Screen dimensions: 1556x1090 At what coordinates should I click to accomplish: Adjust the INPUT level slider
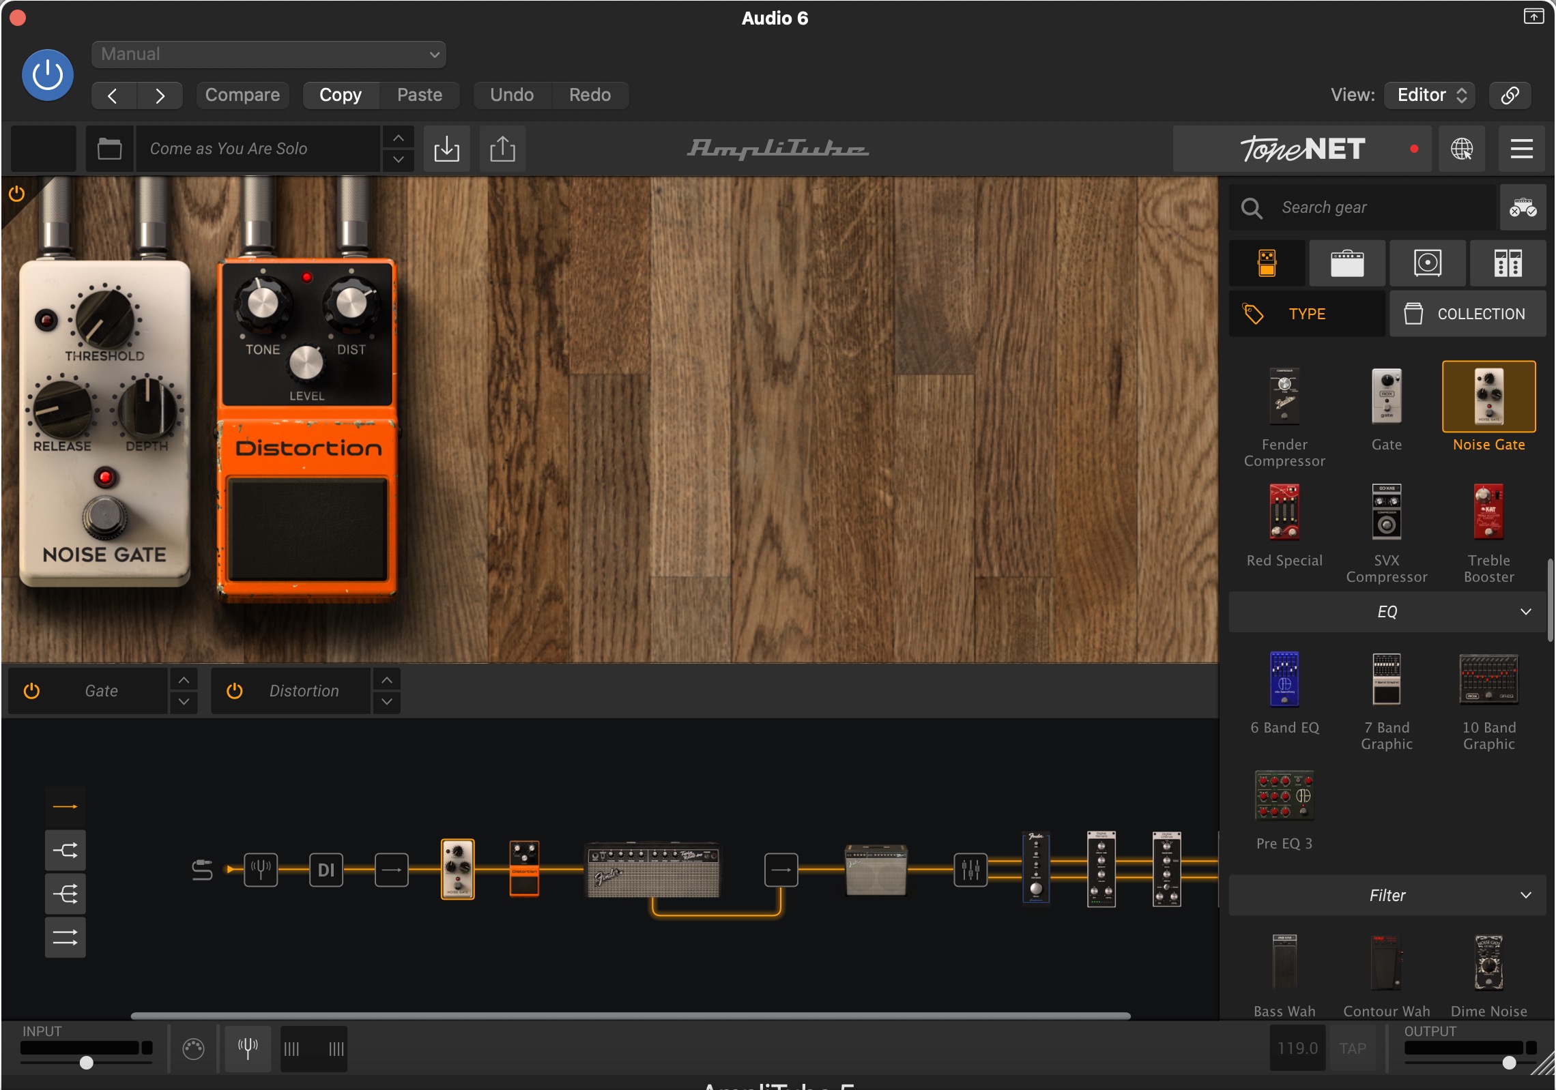pos(87,1063)
